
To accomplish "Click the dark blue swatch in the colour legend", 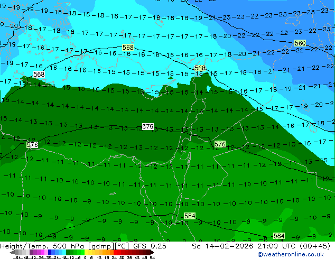I will 50,252.
